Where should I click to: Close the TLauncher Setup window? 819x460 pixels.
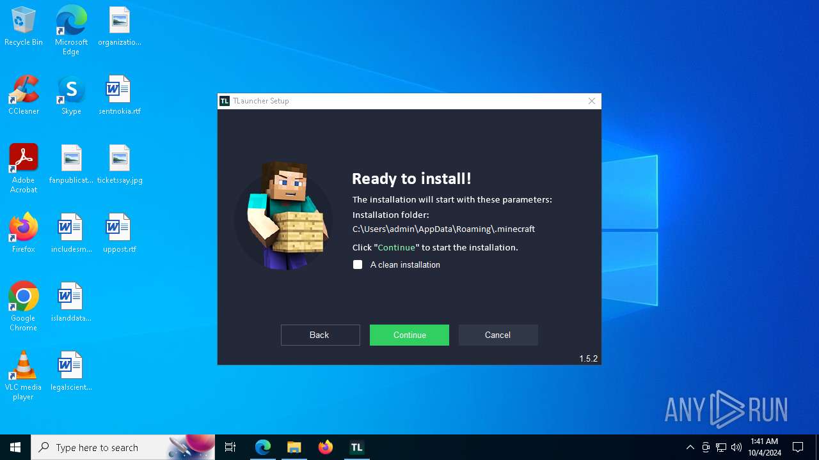[592, 101]
